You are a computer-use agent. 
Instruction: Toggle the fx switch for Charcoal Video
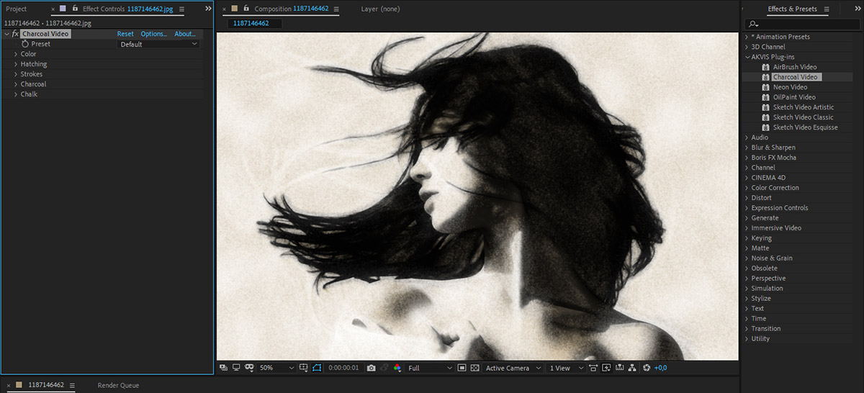[x=15, y=34]
